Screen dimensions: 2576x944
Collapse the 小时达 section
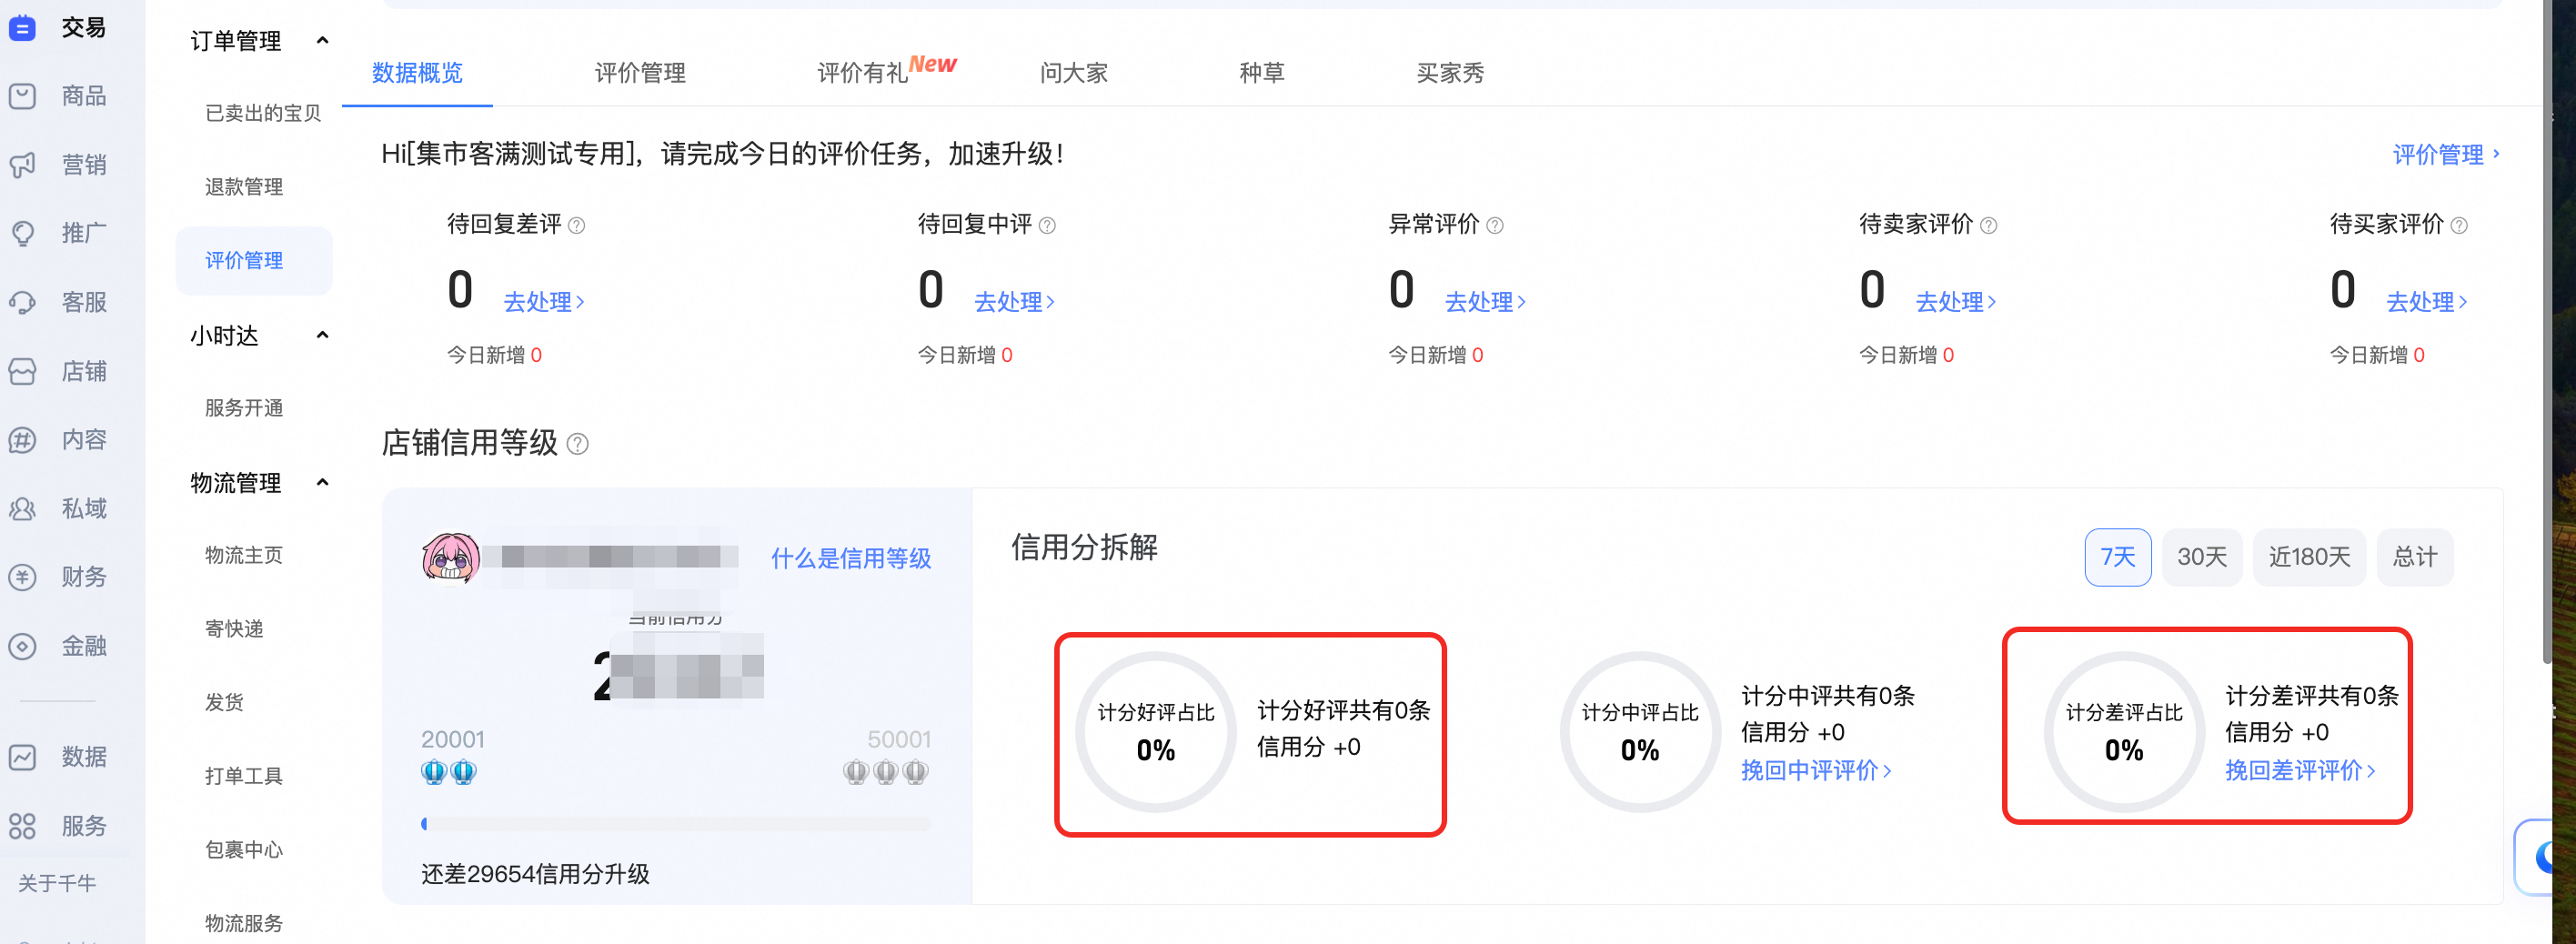[322, 335]
